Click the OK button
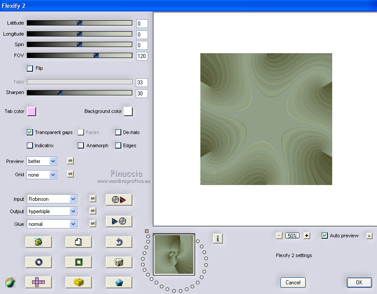 coord(359,283)
